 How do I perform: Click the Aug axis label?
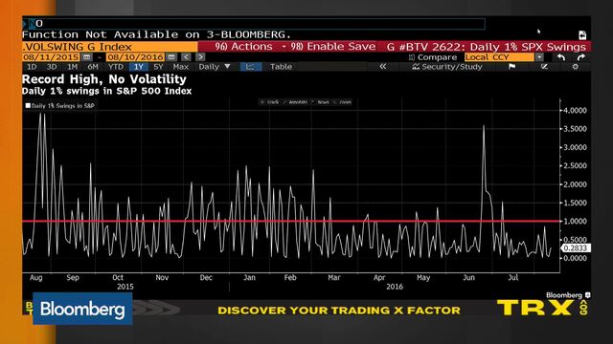coord(36,277)
